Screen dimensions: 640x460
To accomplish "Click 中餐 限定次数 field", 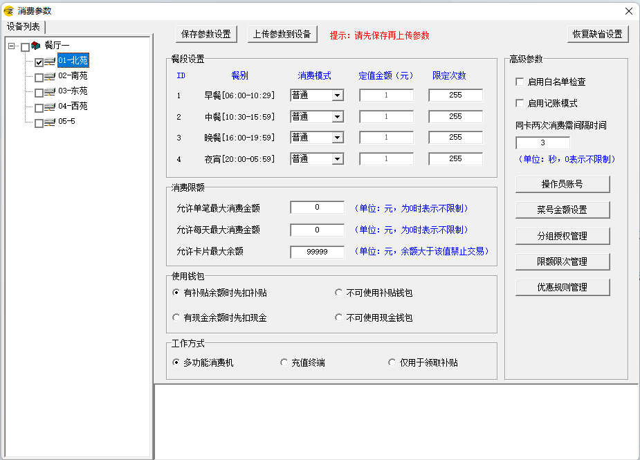I will point(455,117).
